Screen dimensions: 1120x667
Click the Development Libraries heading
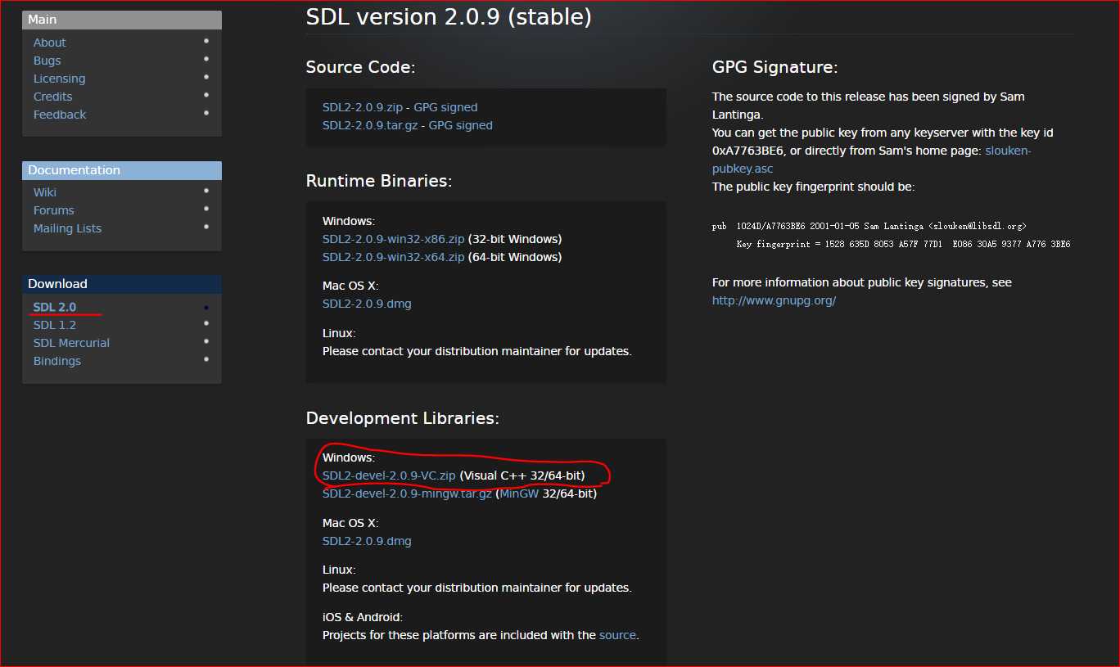pos(402,418)
